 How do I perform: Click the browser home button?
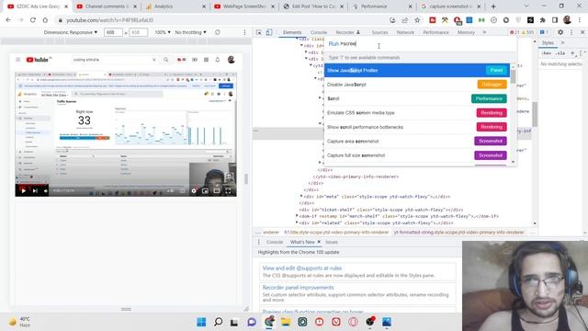(45, 20)
